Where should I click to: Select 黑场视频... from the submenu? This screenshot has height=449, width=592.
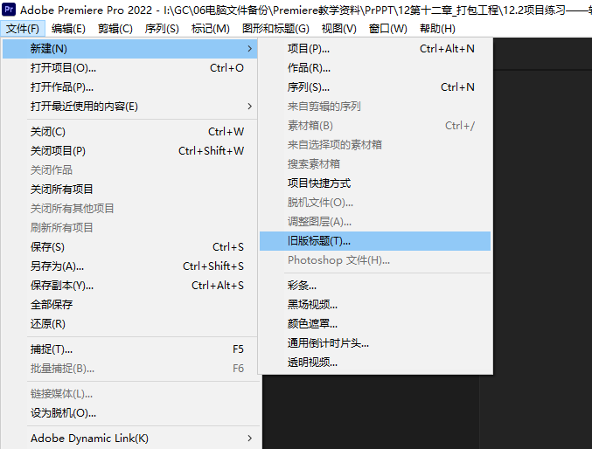[x=312, y=305]
